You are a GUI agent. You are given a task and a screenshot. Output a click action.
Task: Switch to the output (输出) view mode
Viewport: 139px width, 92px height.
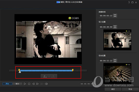(x=17, y=84)
